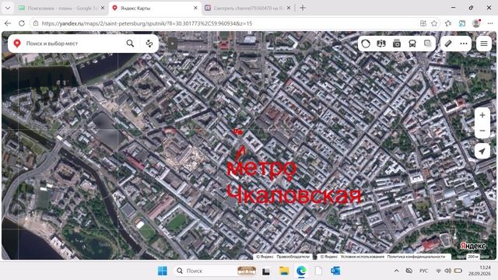Open the Task View taskbar icon

pos(266,271)
